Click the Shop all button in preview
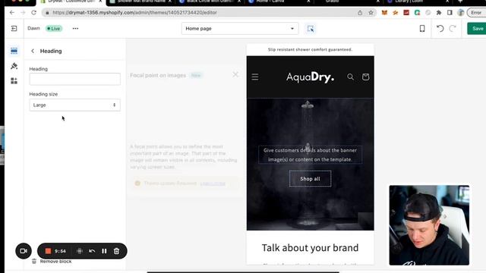This screenshot has height=273, width=486. [310, 179]
